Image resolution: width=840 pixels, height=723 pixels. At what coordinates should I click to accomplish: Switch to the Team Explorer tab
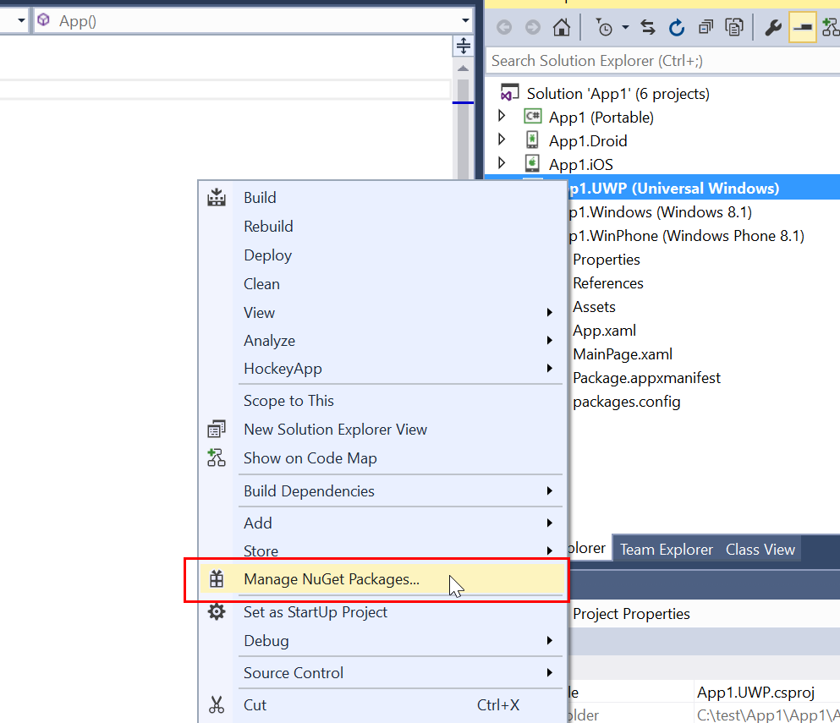tap(667, 550)
